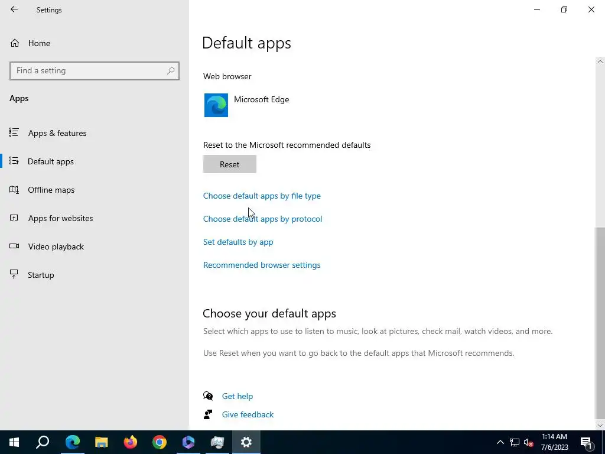This screenshot has width=605, height=454.
Task: Click the Settings gear taskbar icon
Action: (x=246, y=442)
